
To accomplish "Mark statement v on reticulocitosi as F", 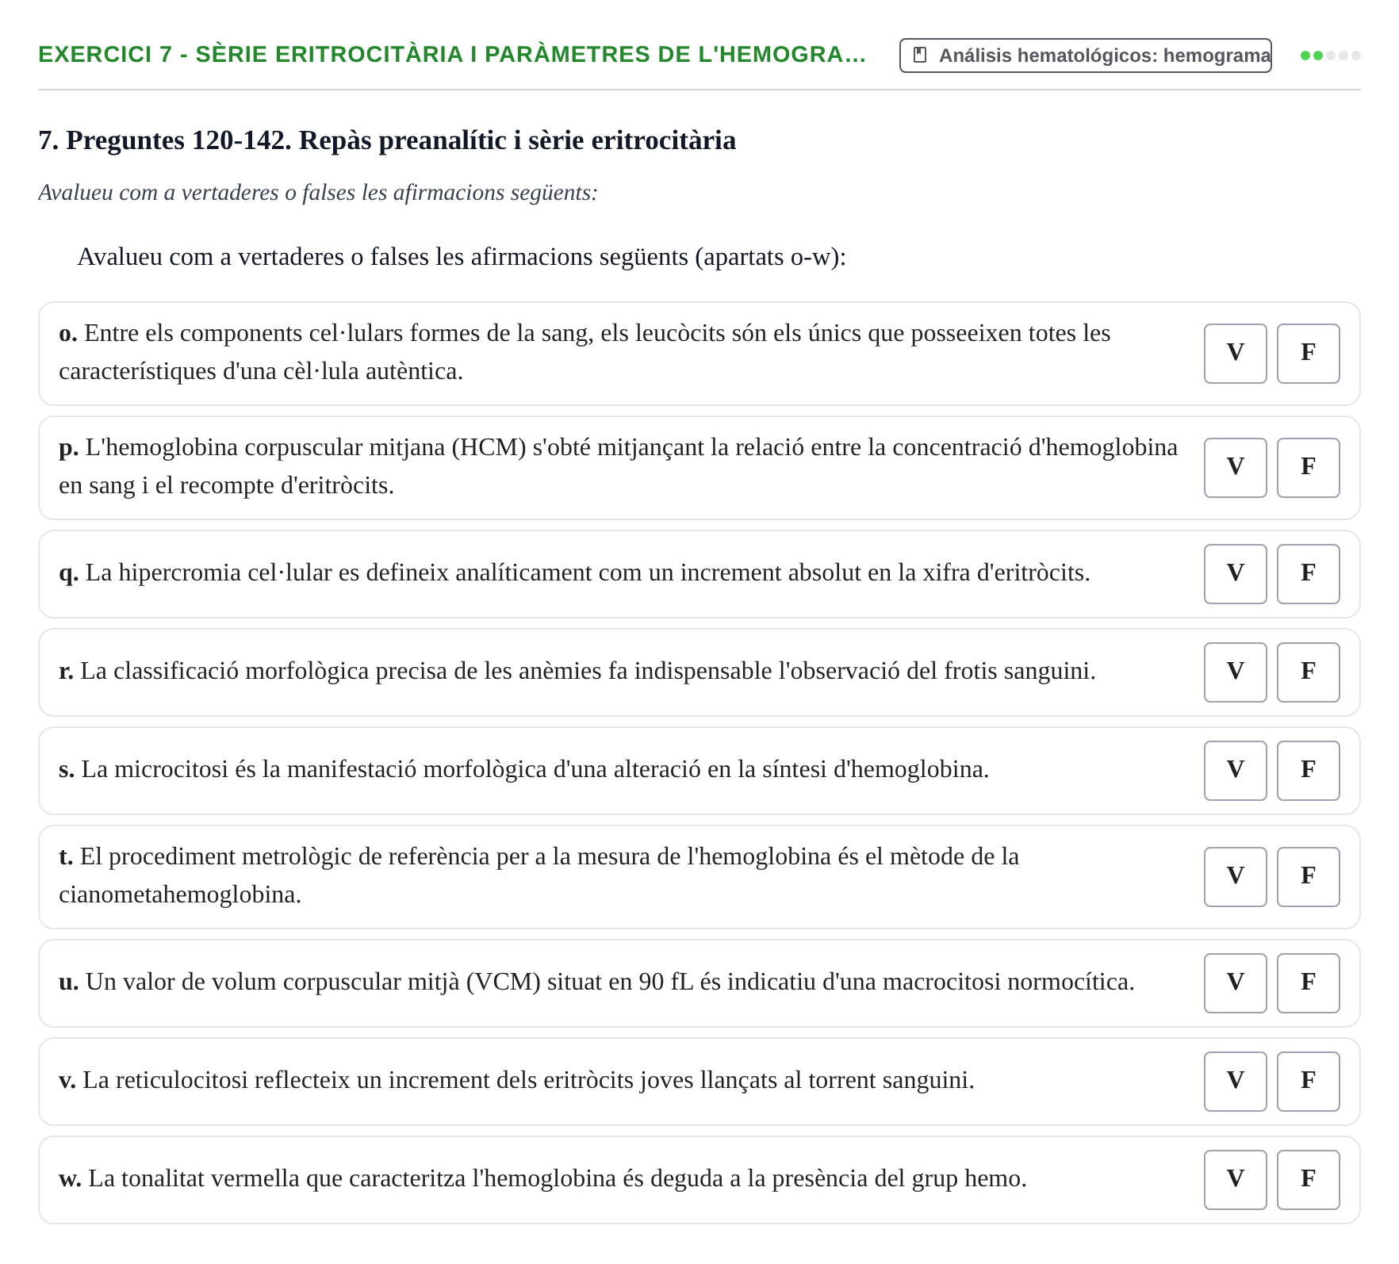I will click(x=1308, y=1082).
